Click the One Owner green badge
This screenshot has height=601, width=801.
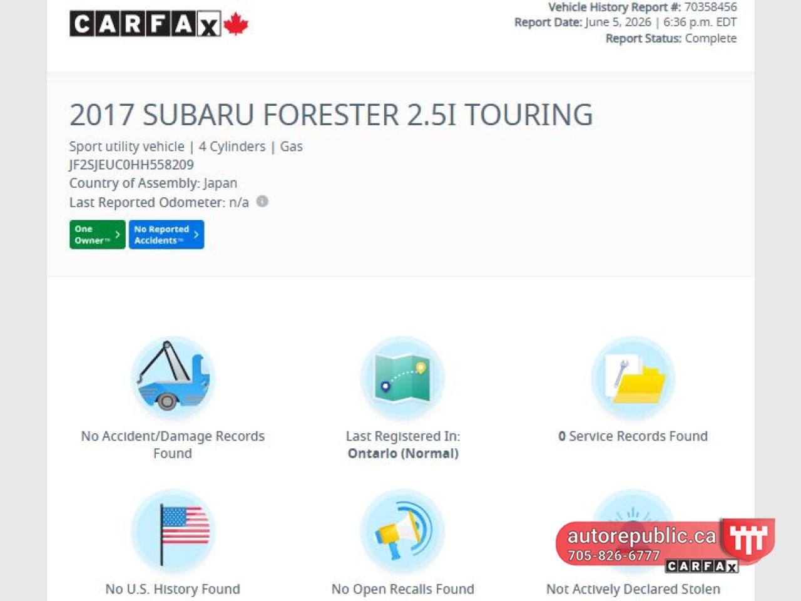(x=97, y=235)
